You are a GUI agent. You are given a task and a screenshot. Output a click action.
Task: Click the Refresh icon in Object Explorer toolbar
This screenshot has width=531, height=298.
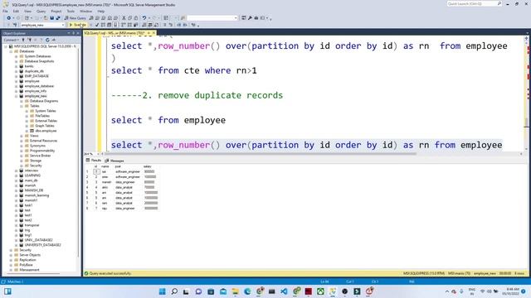(47, 40)
